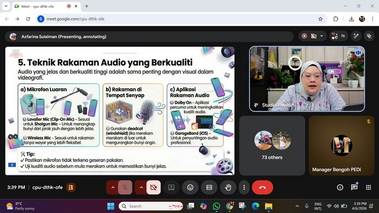Expand audio settings arrow beside microphone
Image resolution: width=379 pixels, height=213 pixels.
tap(113, 188)
